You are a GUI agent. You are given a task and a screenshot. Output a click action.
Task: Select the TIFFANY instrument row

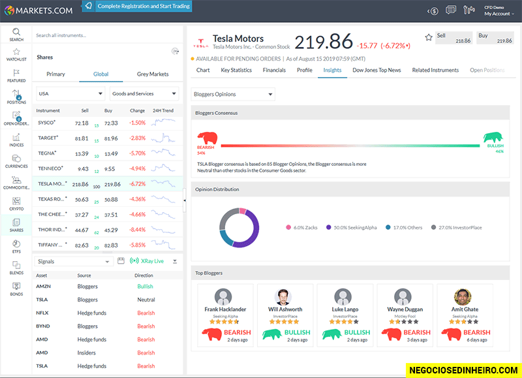click(108, 245)
